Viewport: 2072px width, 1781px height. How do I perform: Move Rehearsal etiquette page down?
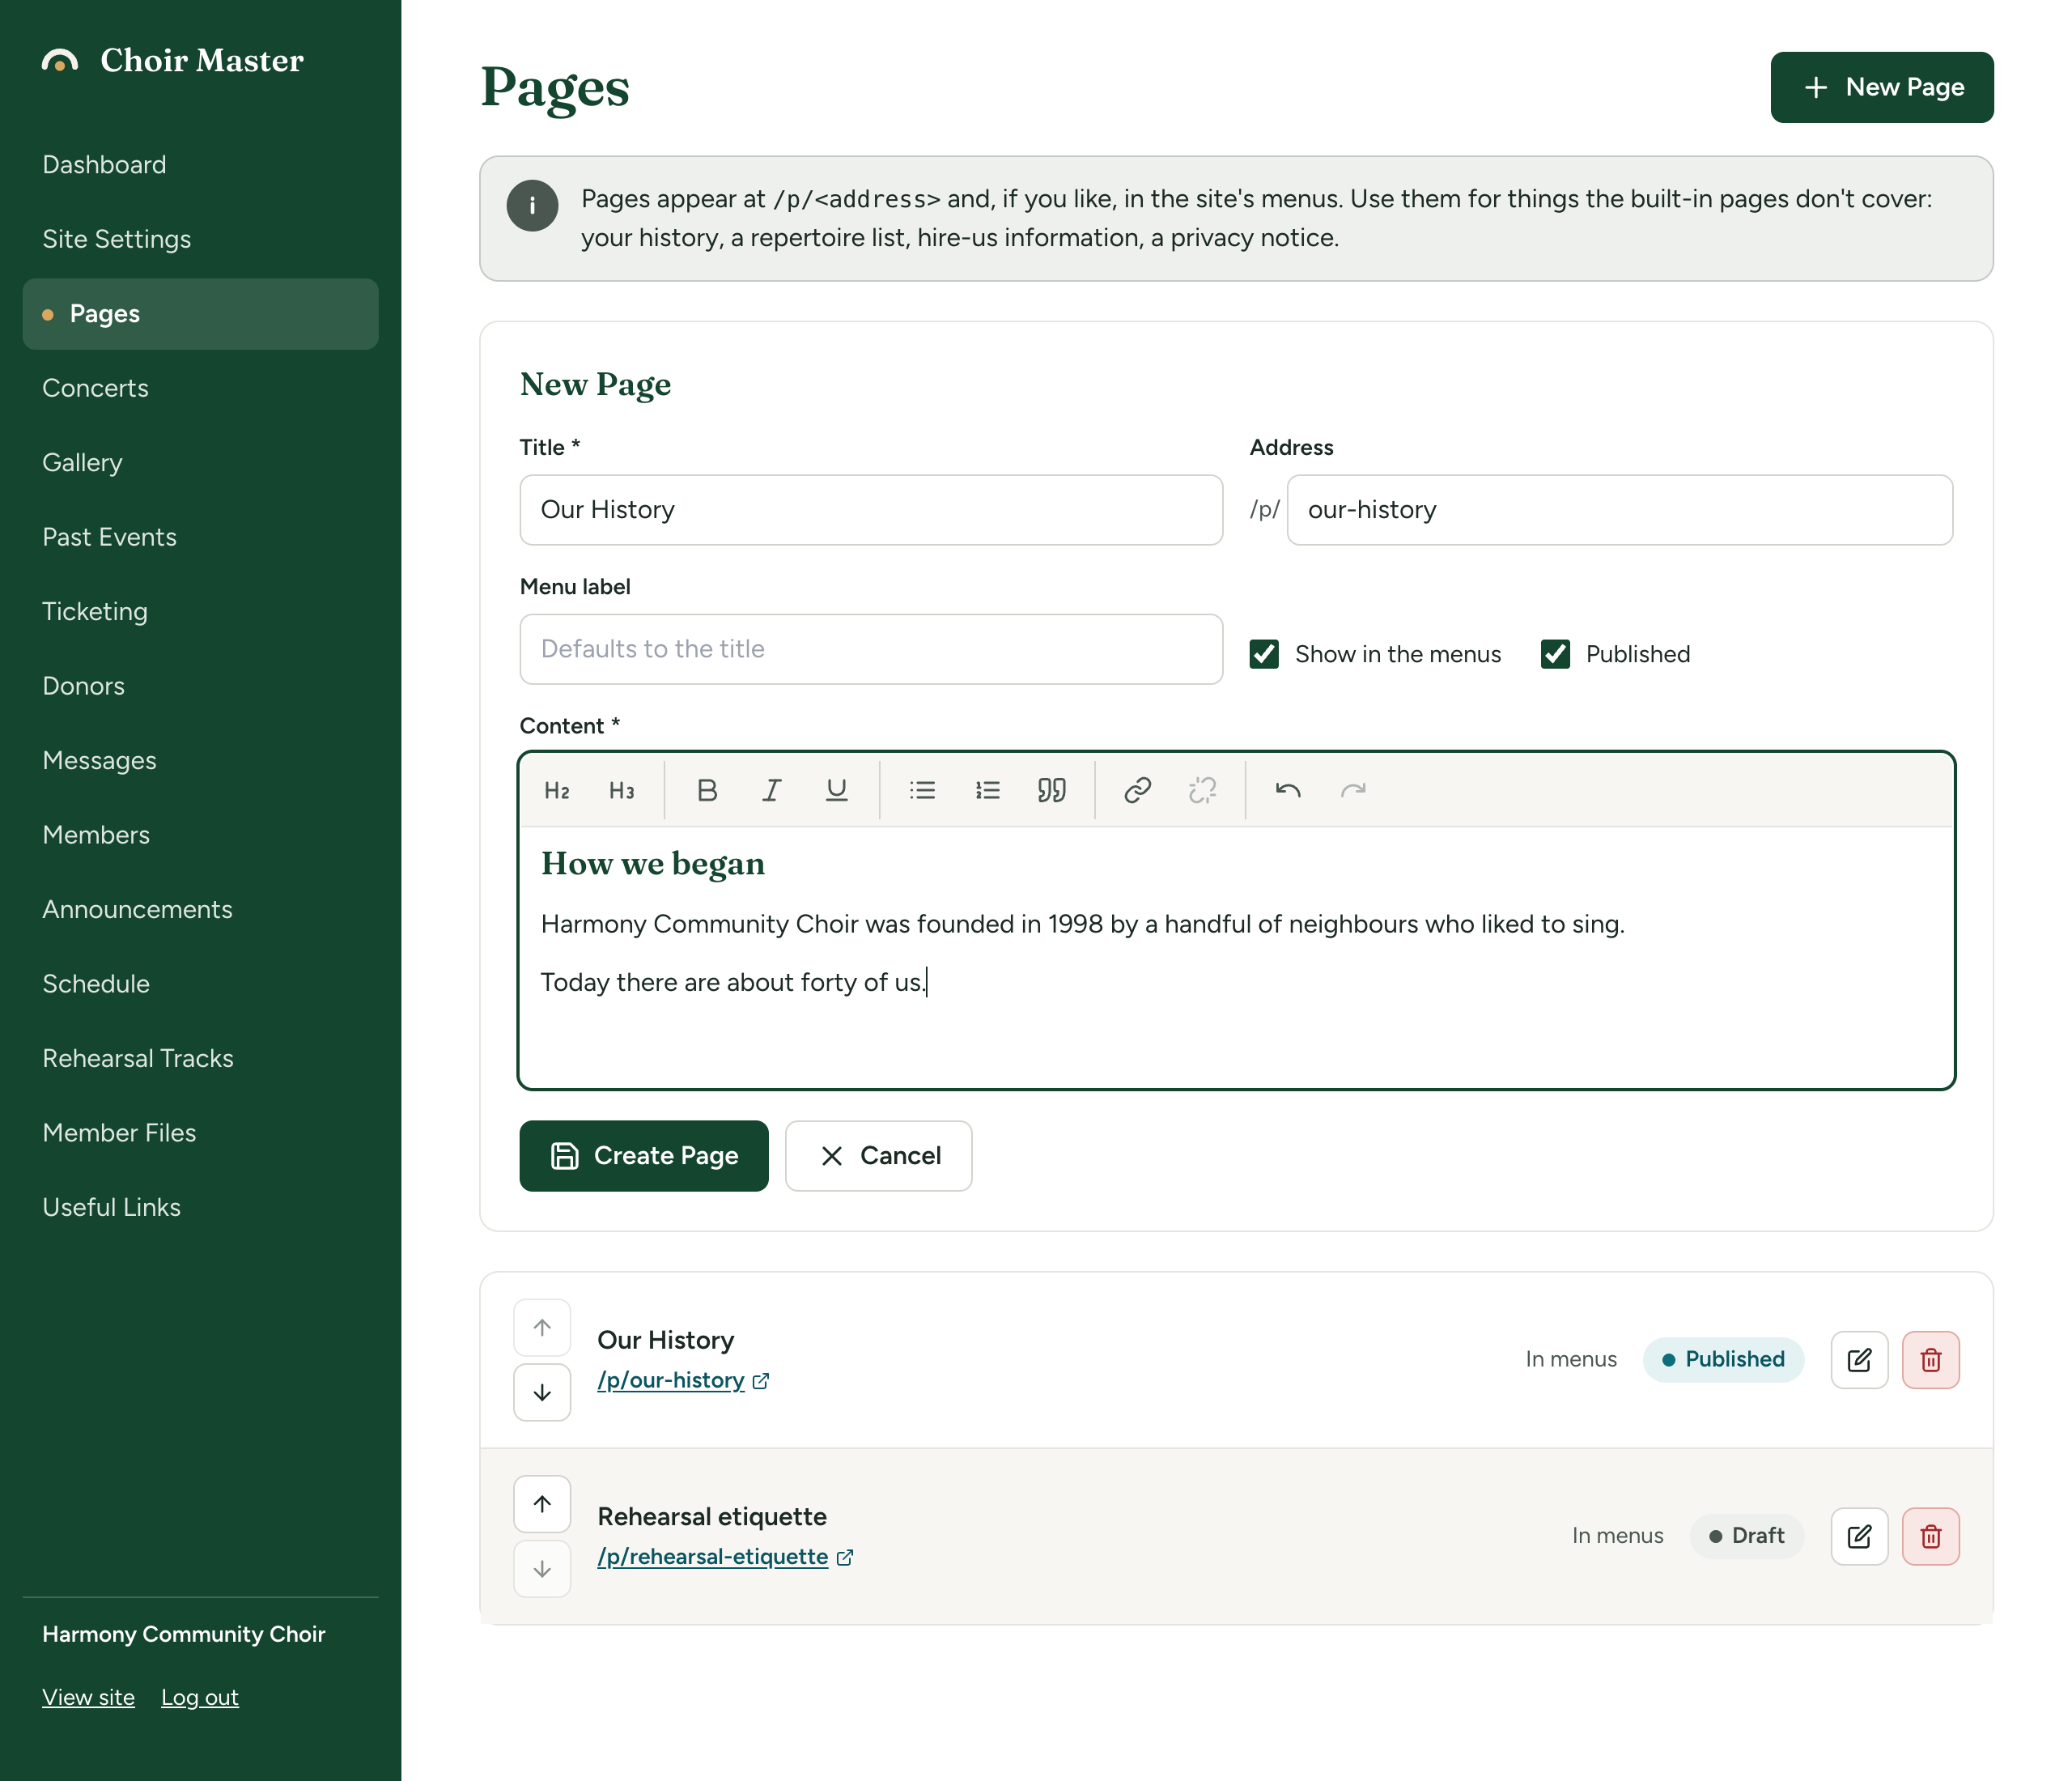[x=542, y=1569]
